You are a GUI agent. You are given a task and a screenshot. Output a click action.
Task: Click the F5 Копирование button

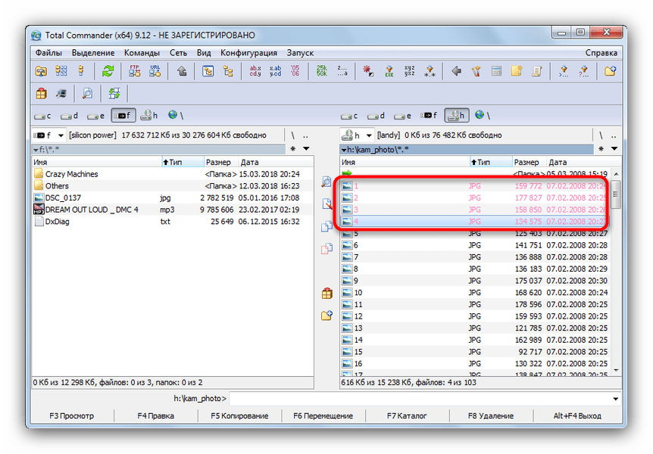point(239,415)
